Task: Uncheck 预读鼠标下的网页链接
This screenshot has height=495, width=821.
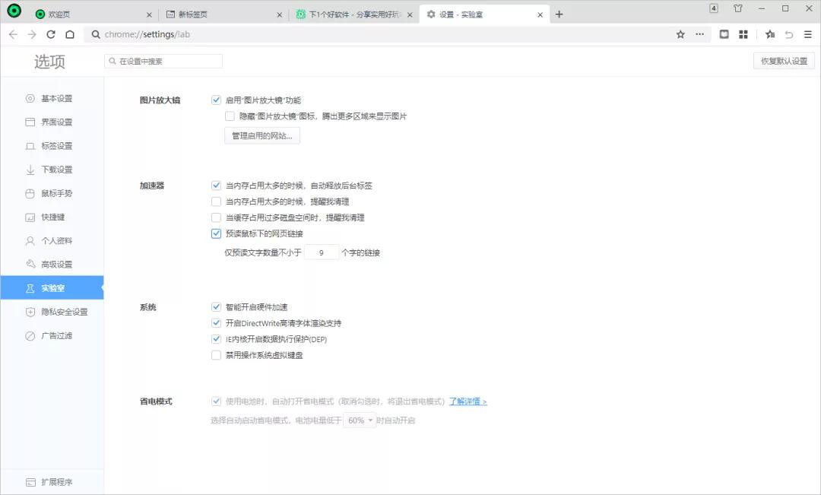Action: click(x=217, y=233)
